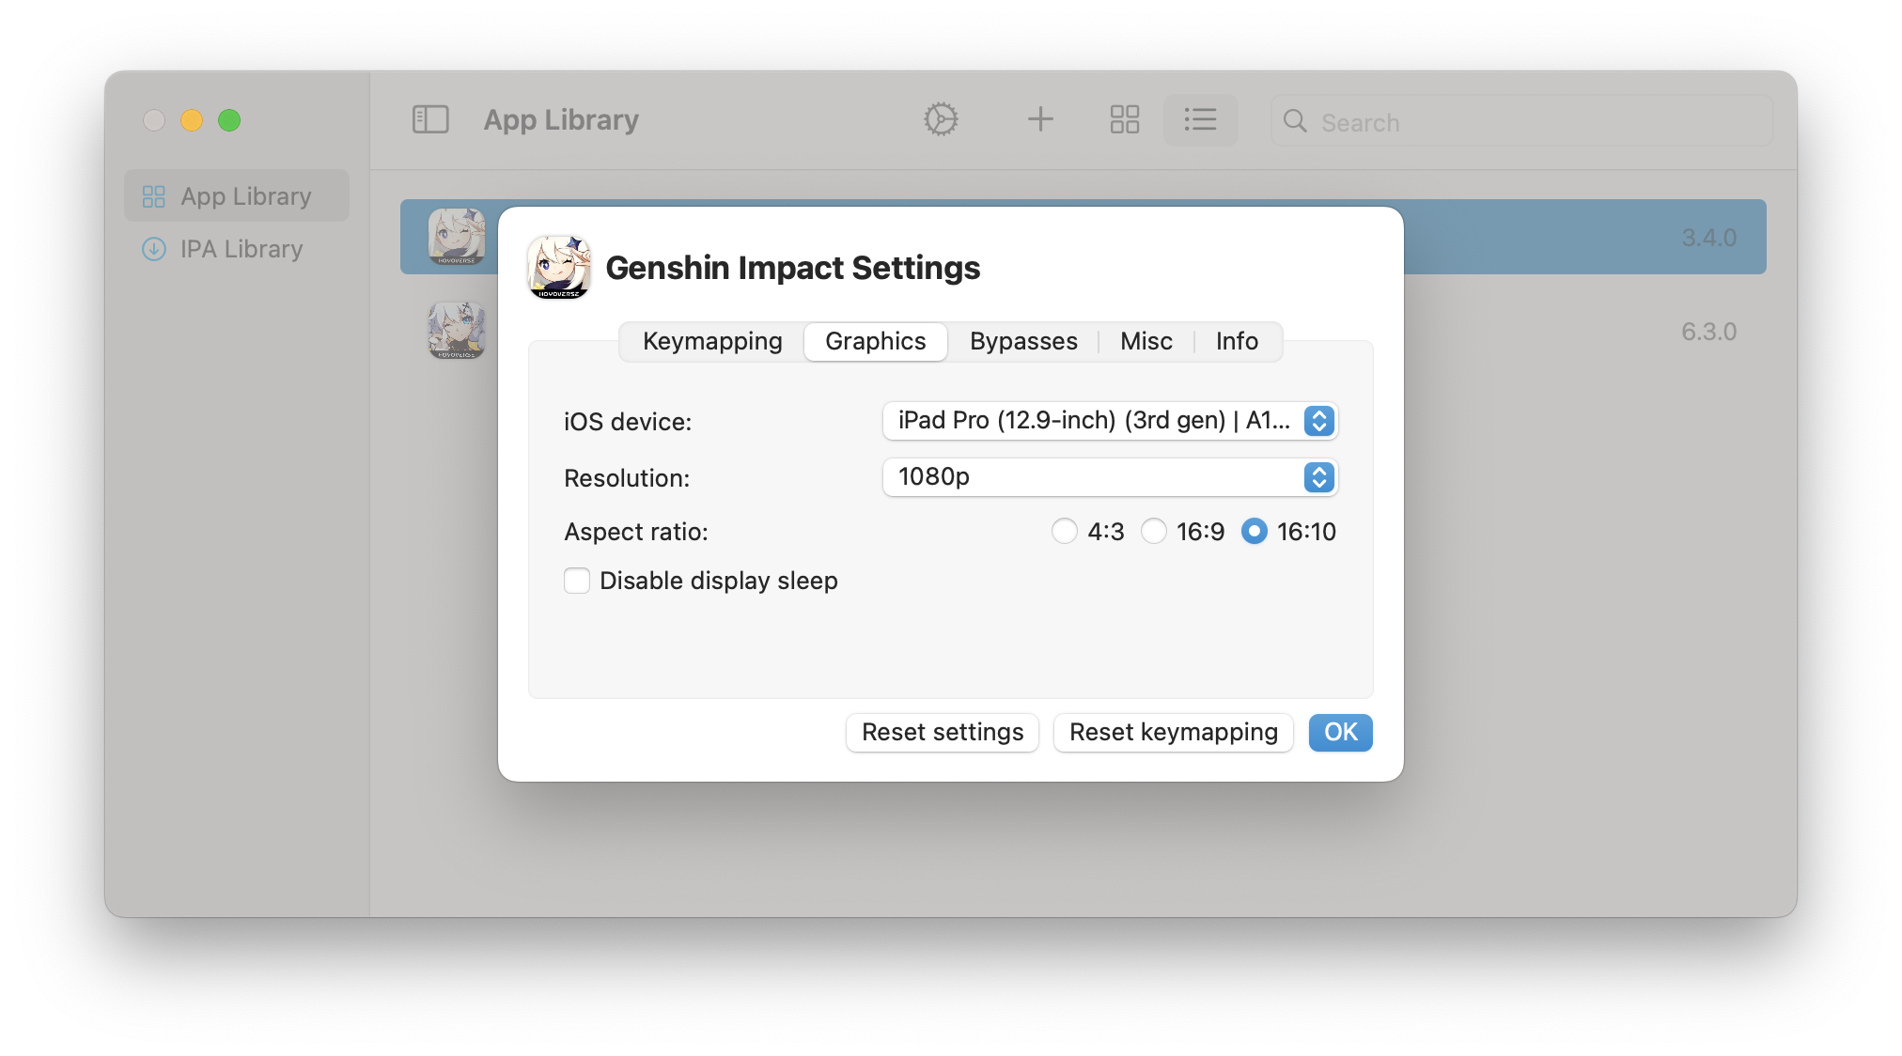Open the Bypasses tab
Viewport: 1902px width, 1056px height.
[x=1023, y=341]
